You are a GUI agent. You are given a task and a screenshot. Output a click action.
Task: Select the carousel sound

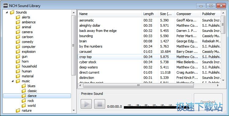149,52
